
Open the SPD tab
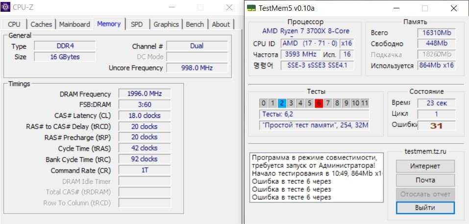point(137,24)
